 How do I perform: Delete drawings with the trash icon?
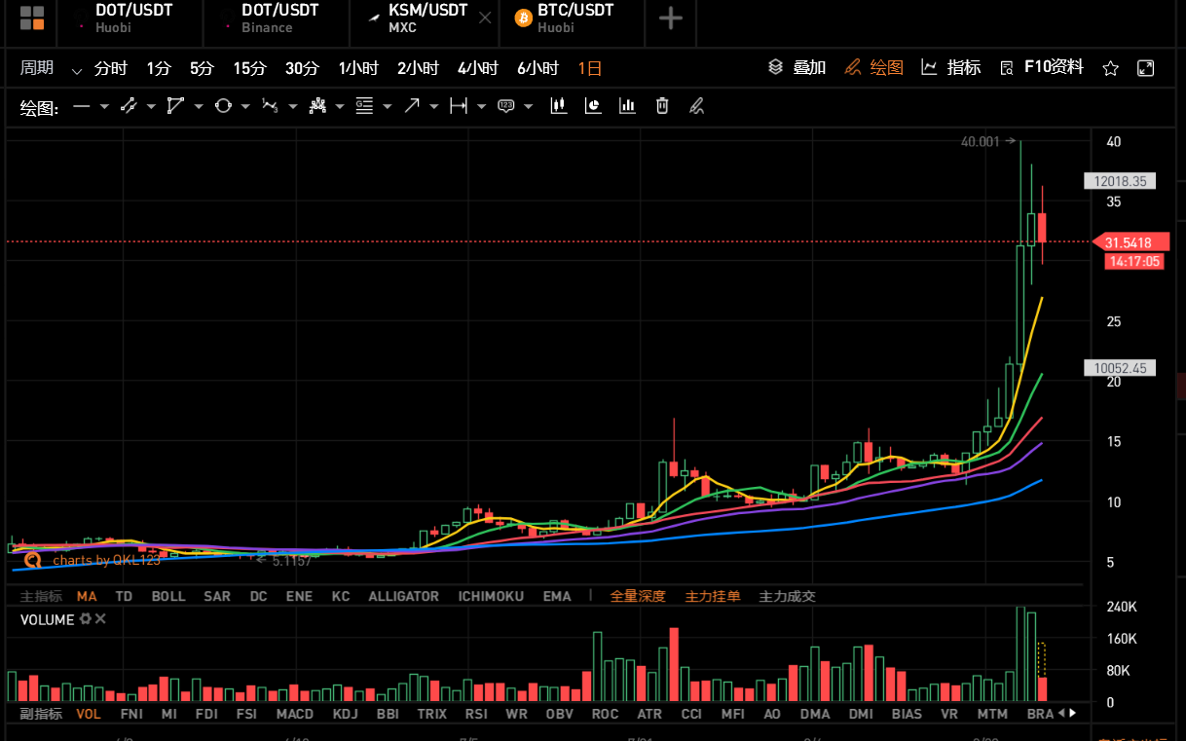tap(662, 106)
